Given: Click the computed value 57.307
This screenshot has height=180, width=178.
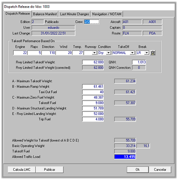Looking at the screenshot, I should 125,103.
